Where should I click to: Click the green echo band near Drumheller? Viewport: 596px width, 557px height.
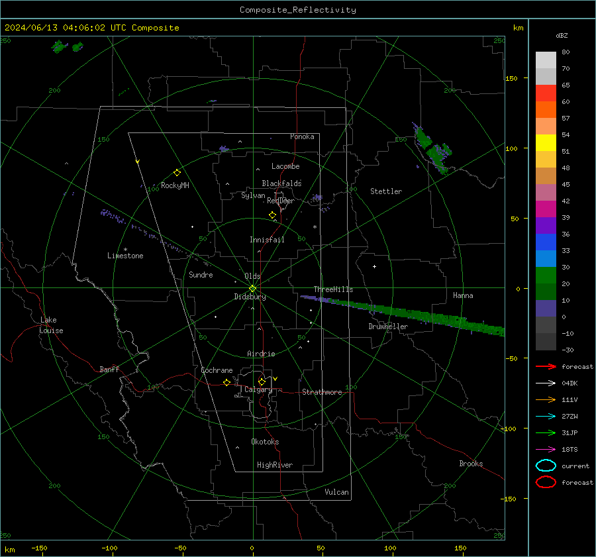[x=403, y=314]
